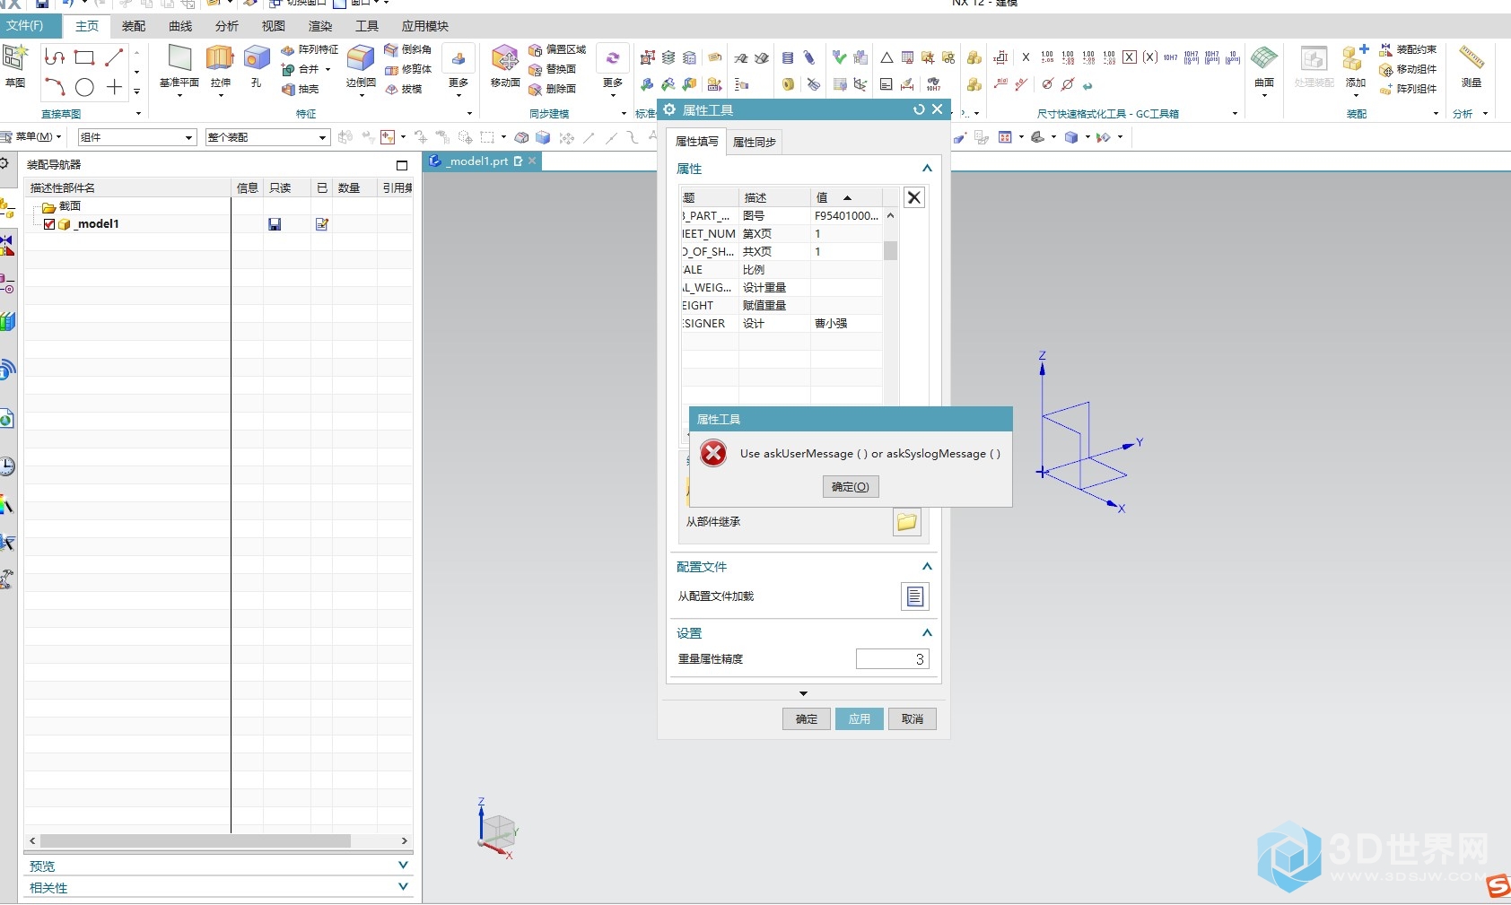Click the 值 column header to sort
This screenshot has width=1511, height=905.
click(x=846, y=197)
